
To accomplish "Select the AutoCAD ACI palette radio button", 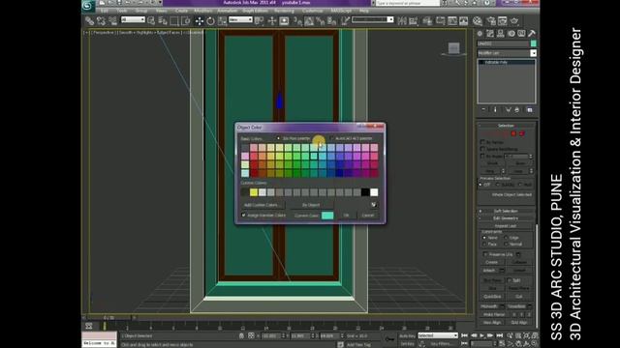I will click(331, 138).
